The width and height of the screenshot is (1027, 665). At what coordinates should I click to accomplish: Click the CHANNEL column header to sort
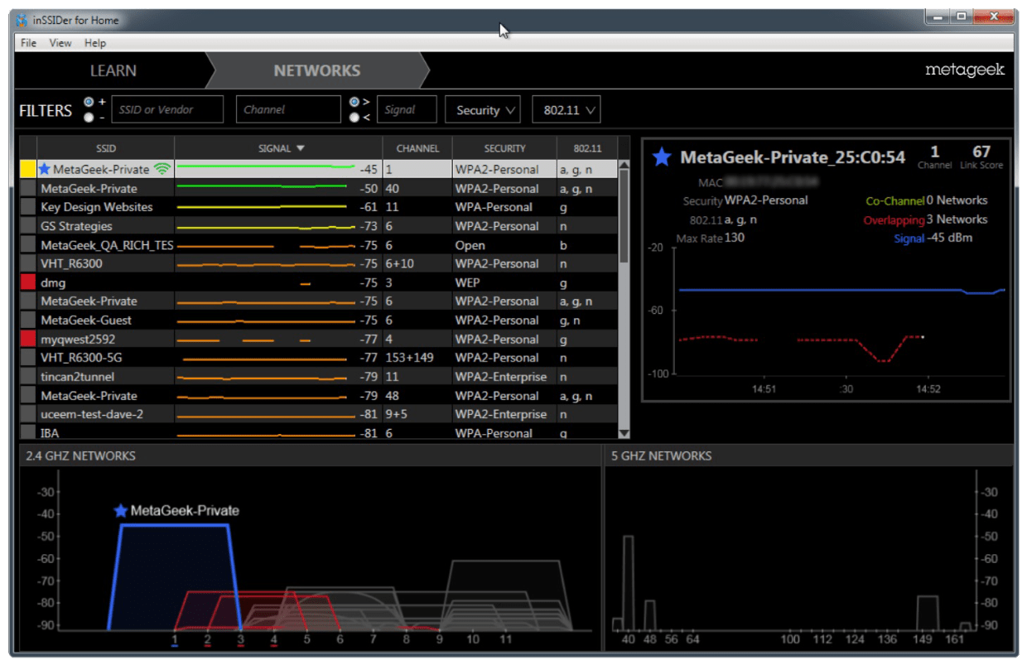(x=417, y=147)
